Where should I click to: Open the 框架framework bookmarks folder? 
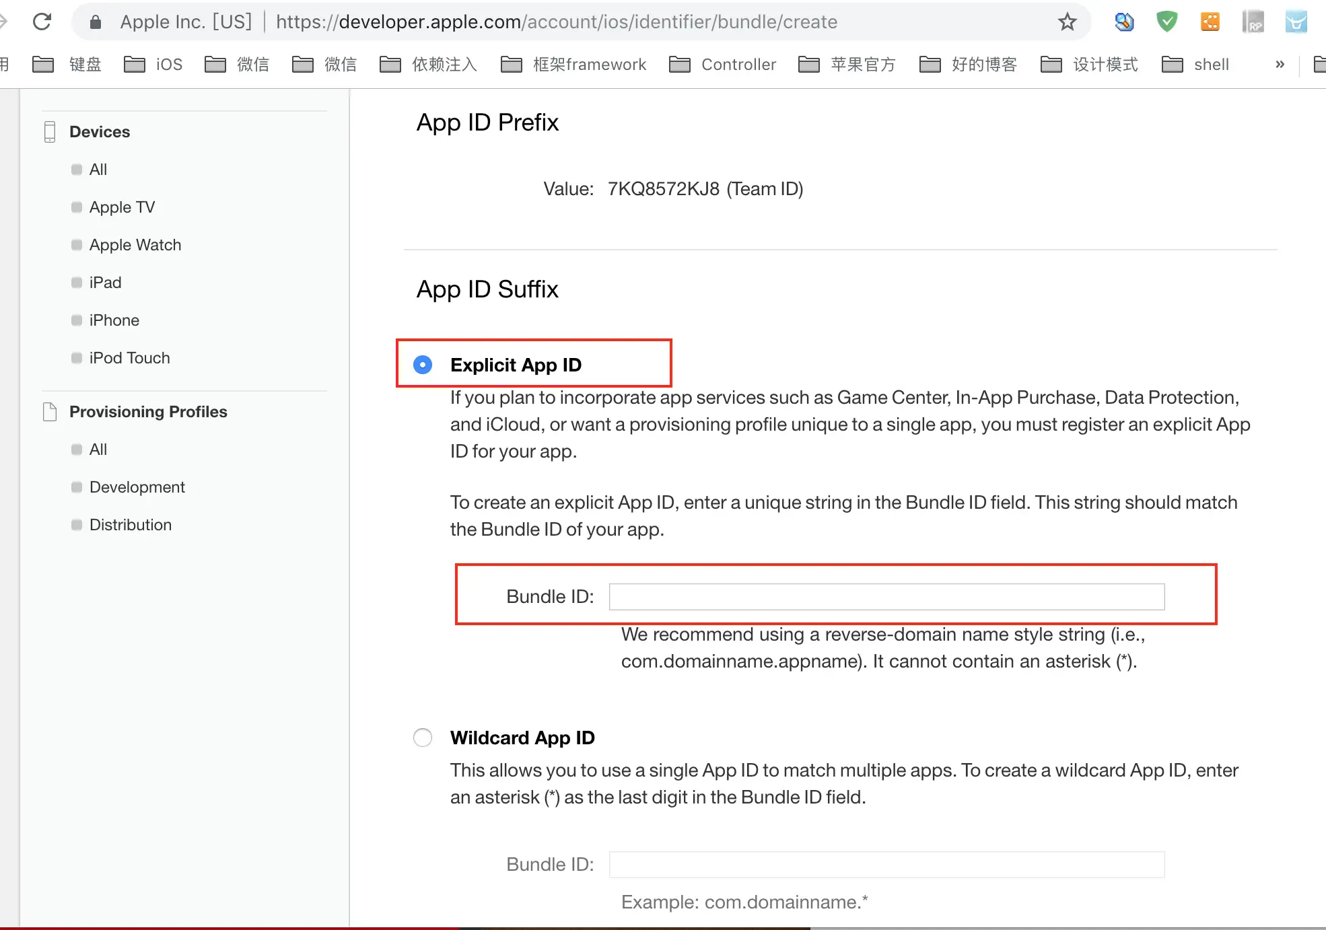573,65
